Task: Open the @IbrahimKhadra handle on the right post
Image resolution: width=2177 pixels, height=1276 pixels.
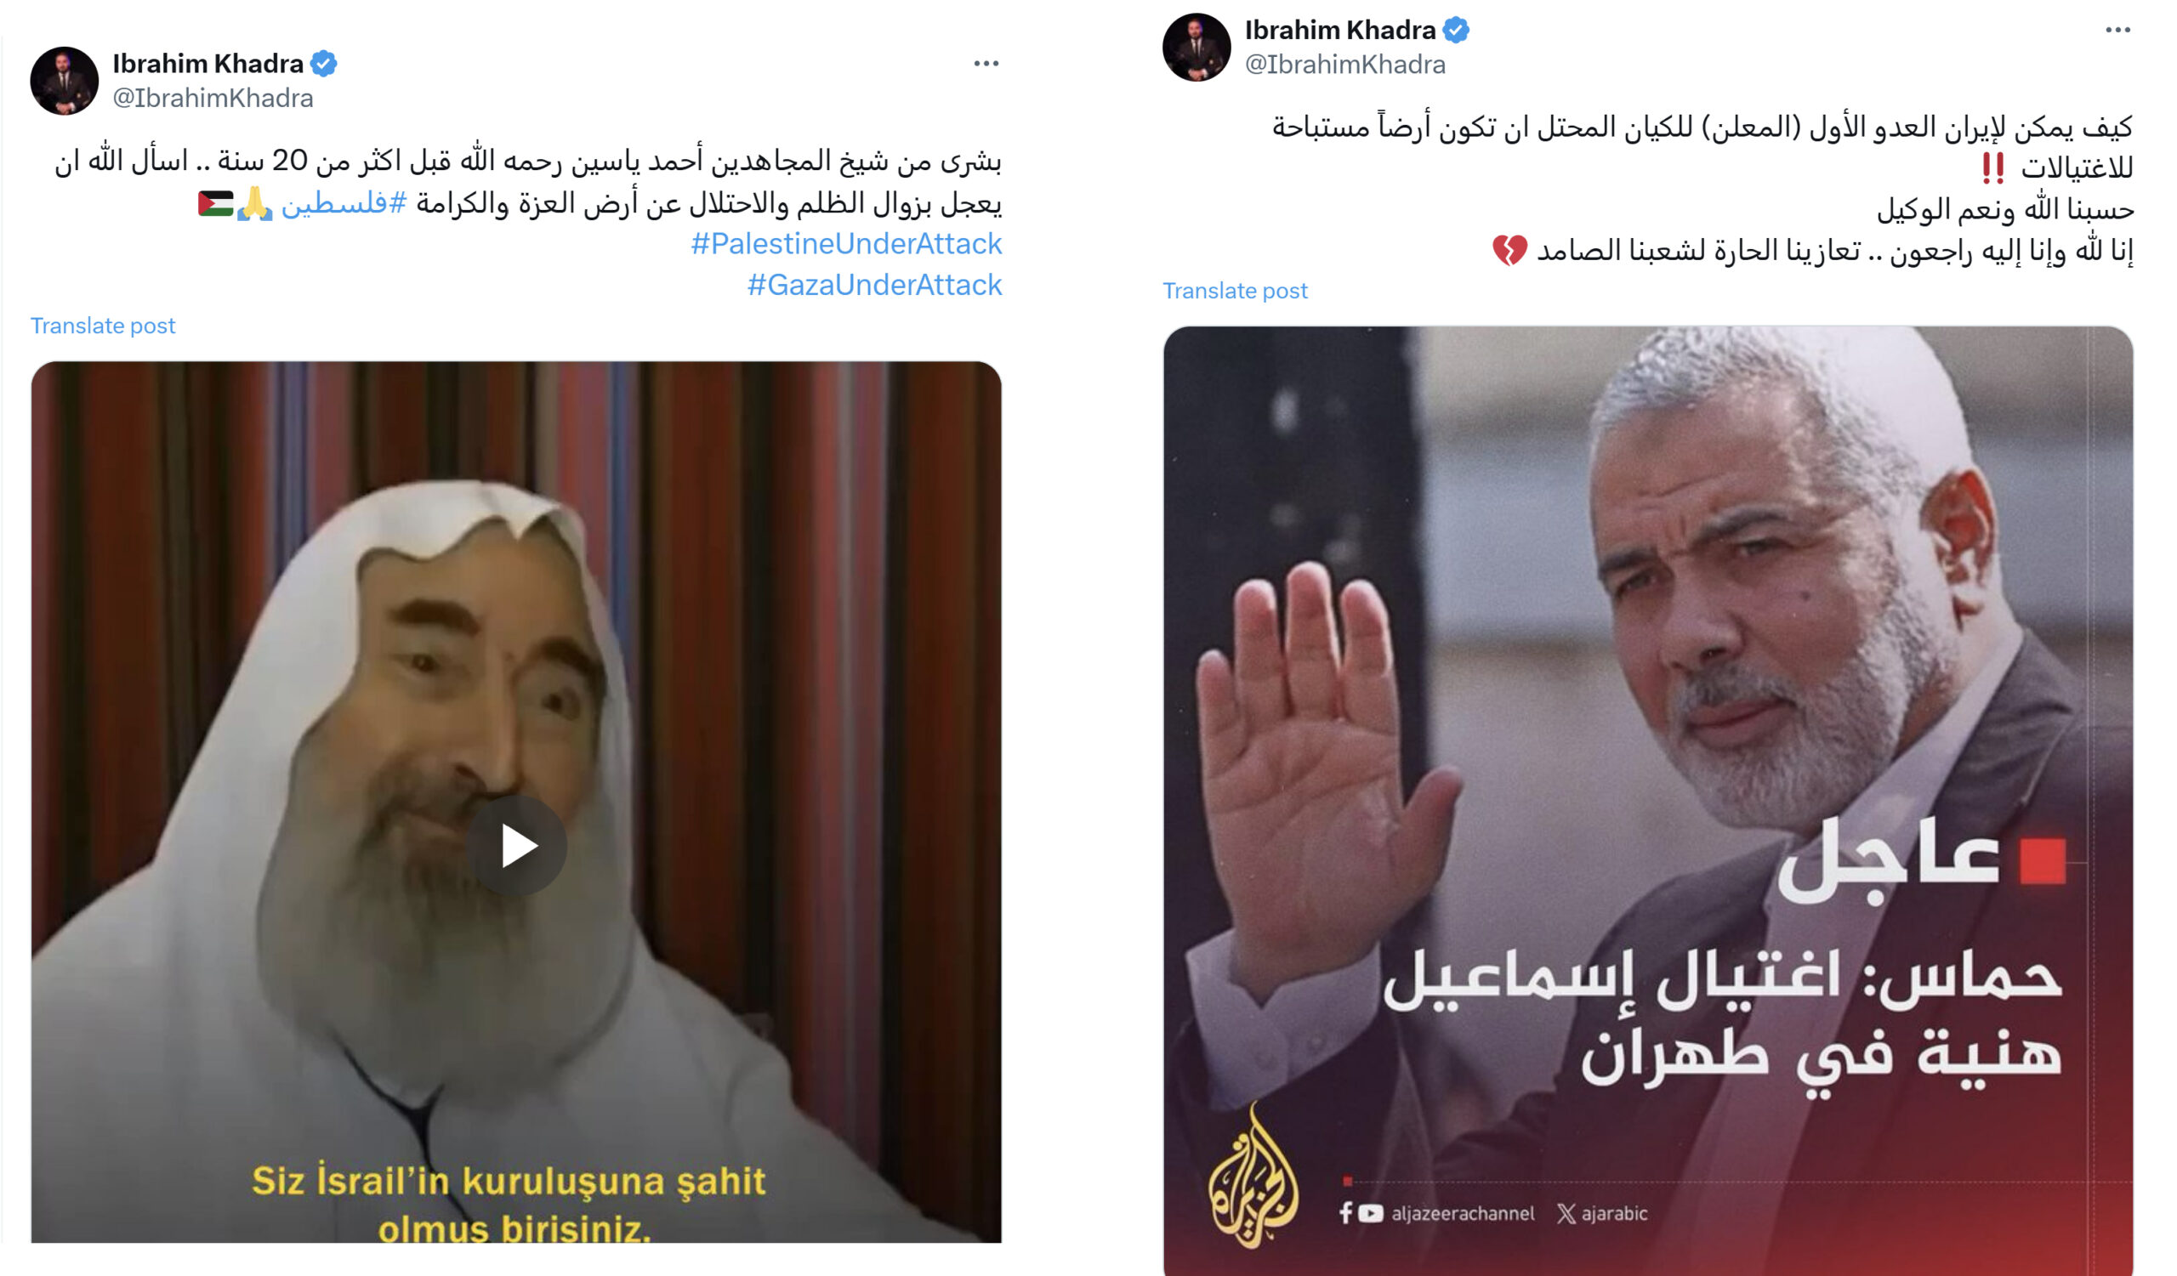Action: pos(1344,65)
